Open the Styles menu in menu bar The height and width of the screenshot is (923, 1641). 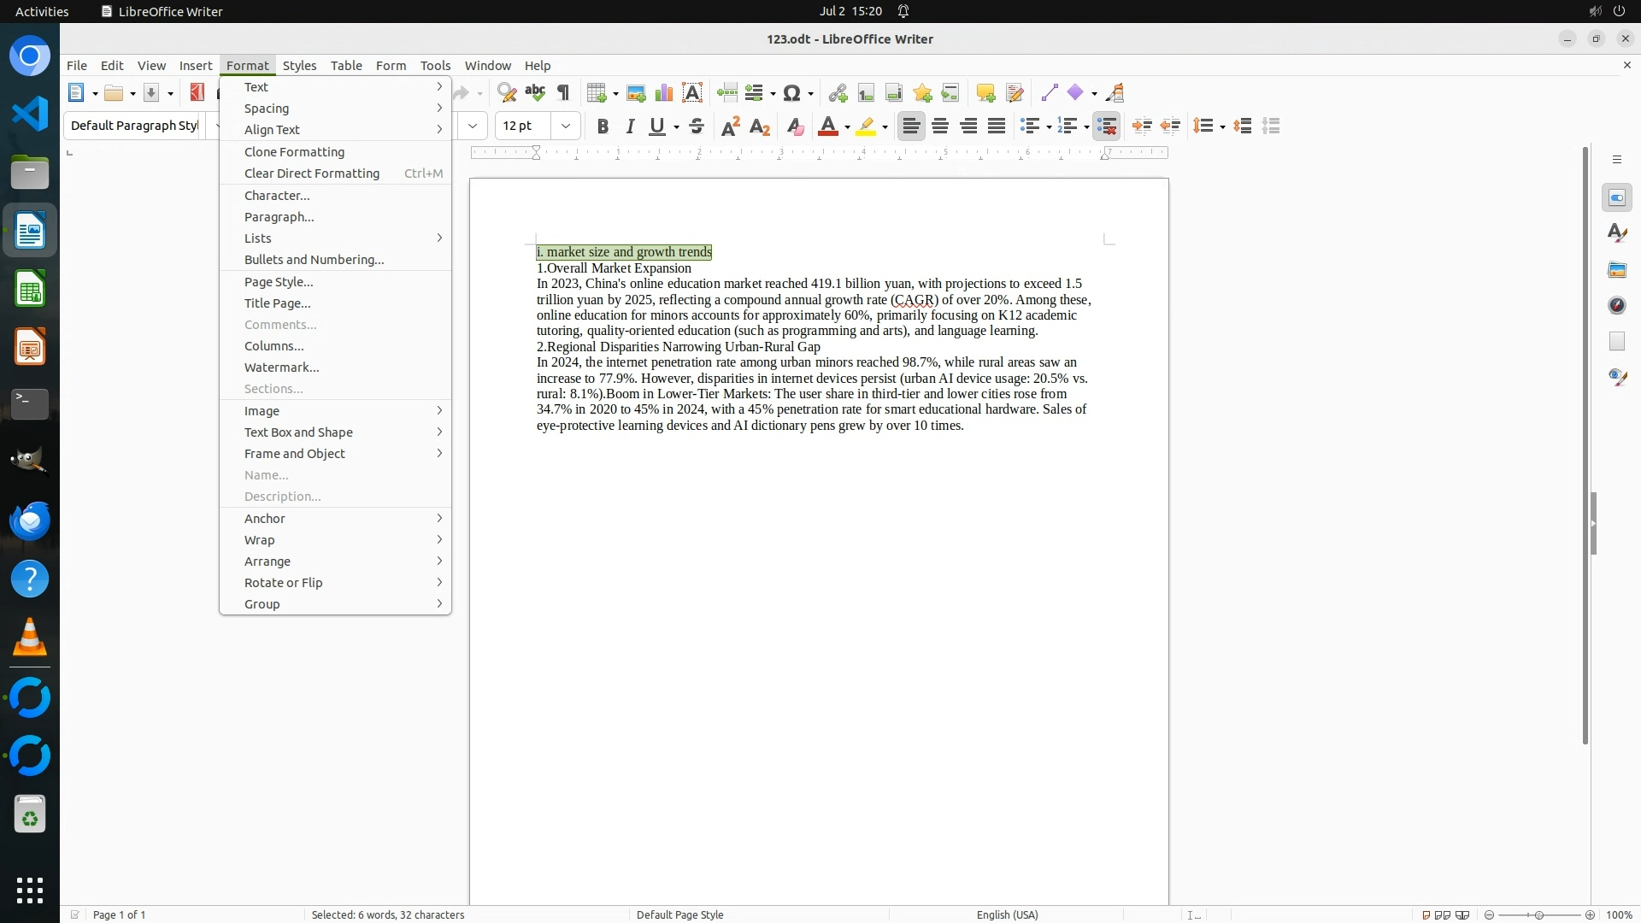coord(299,66)
